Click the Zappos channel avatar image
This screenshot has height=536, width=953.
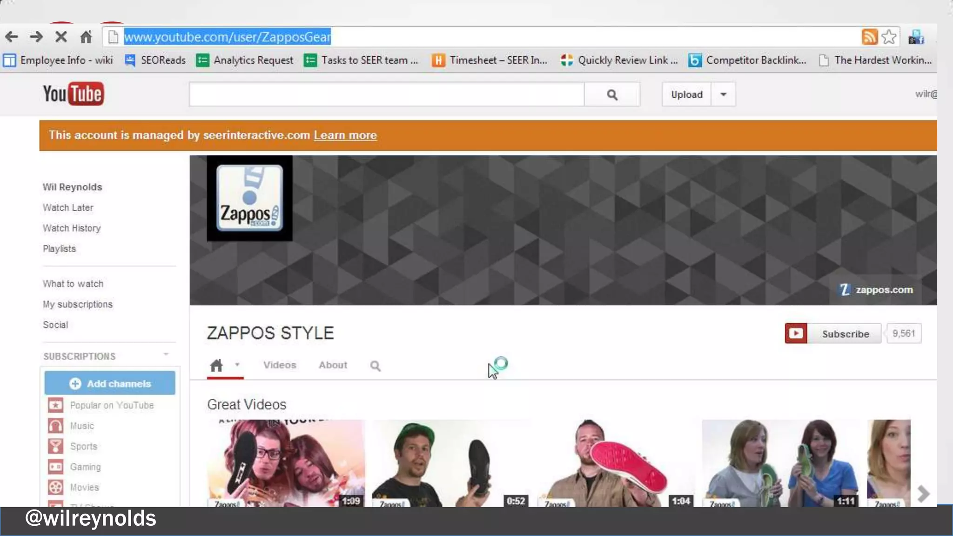point(249,198)
